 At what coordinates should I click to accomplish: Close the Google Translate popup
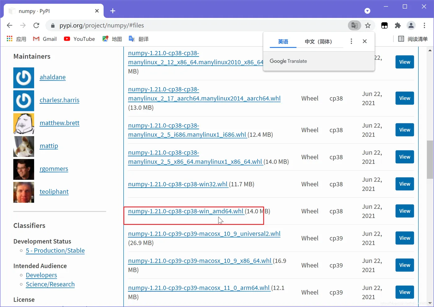(365, 41)
